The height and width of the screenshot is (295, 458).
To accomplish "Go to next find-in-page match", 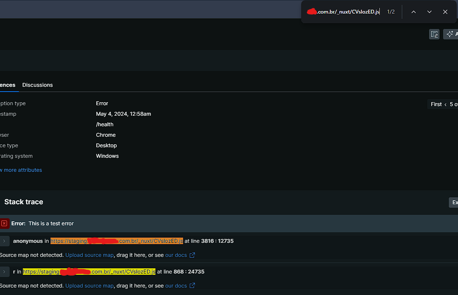I will click(x=429, y=12).
